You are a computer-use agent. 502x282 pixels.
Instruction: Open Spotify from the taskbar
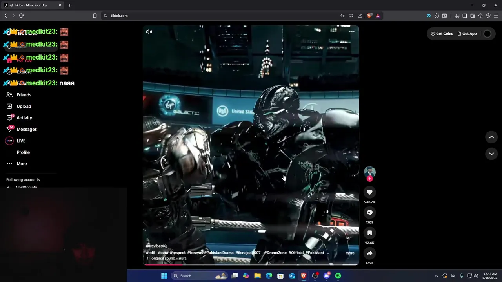pyautogui.click(x=338, y=276)
